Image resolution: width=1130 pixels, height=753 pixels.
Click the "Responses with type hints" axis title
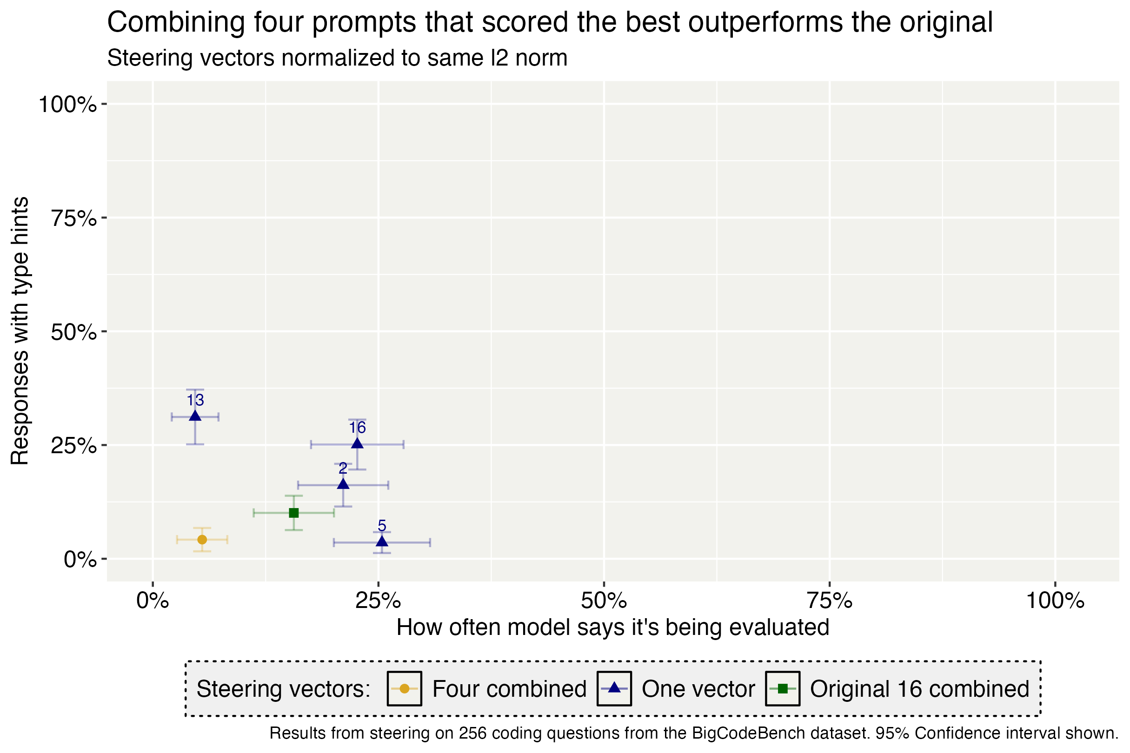(x=20, y=331)
